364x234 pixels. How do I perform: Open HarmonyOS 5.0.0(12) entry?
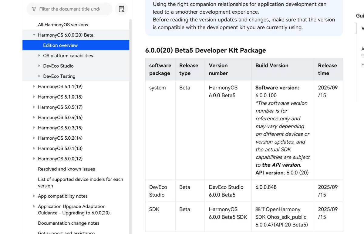click(60, 158)
